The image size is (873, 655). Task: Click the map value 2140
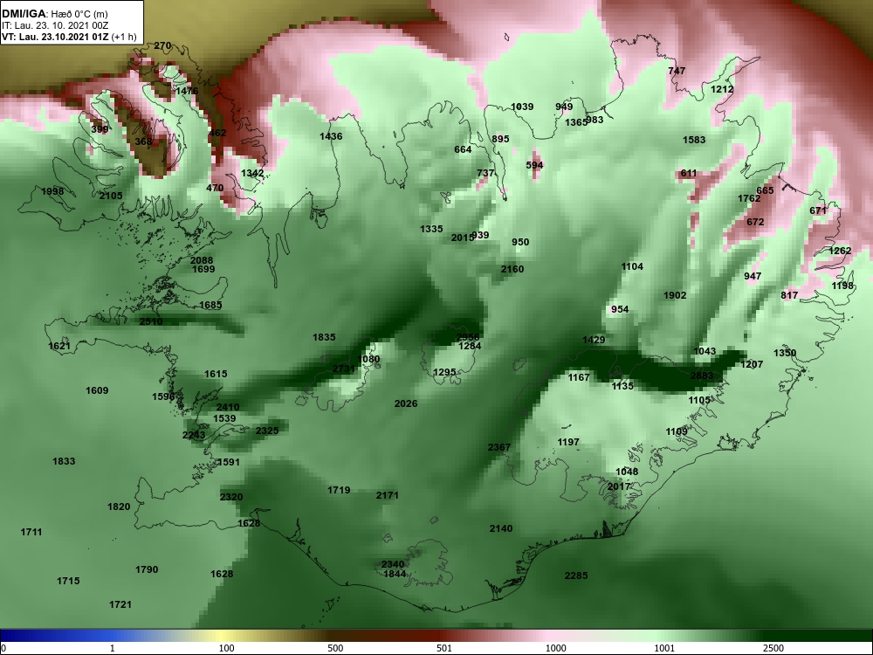click(x=501, y=528)
